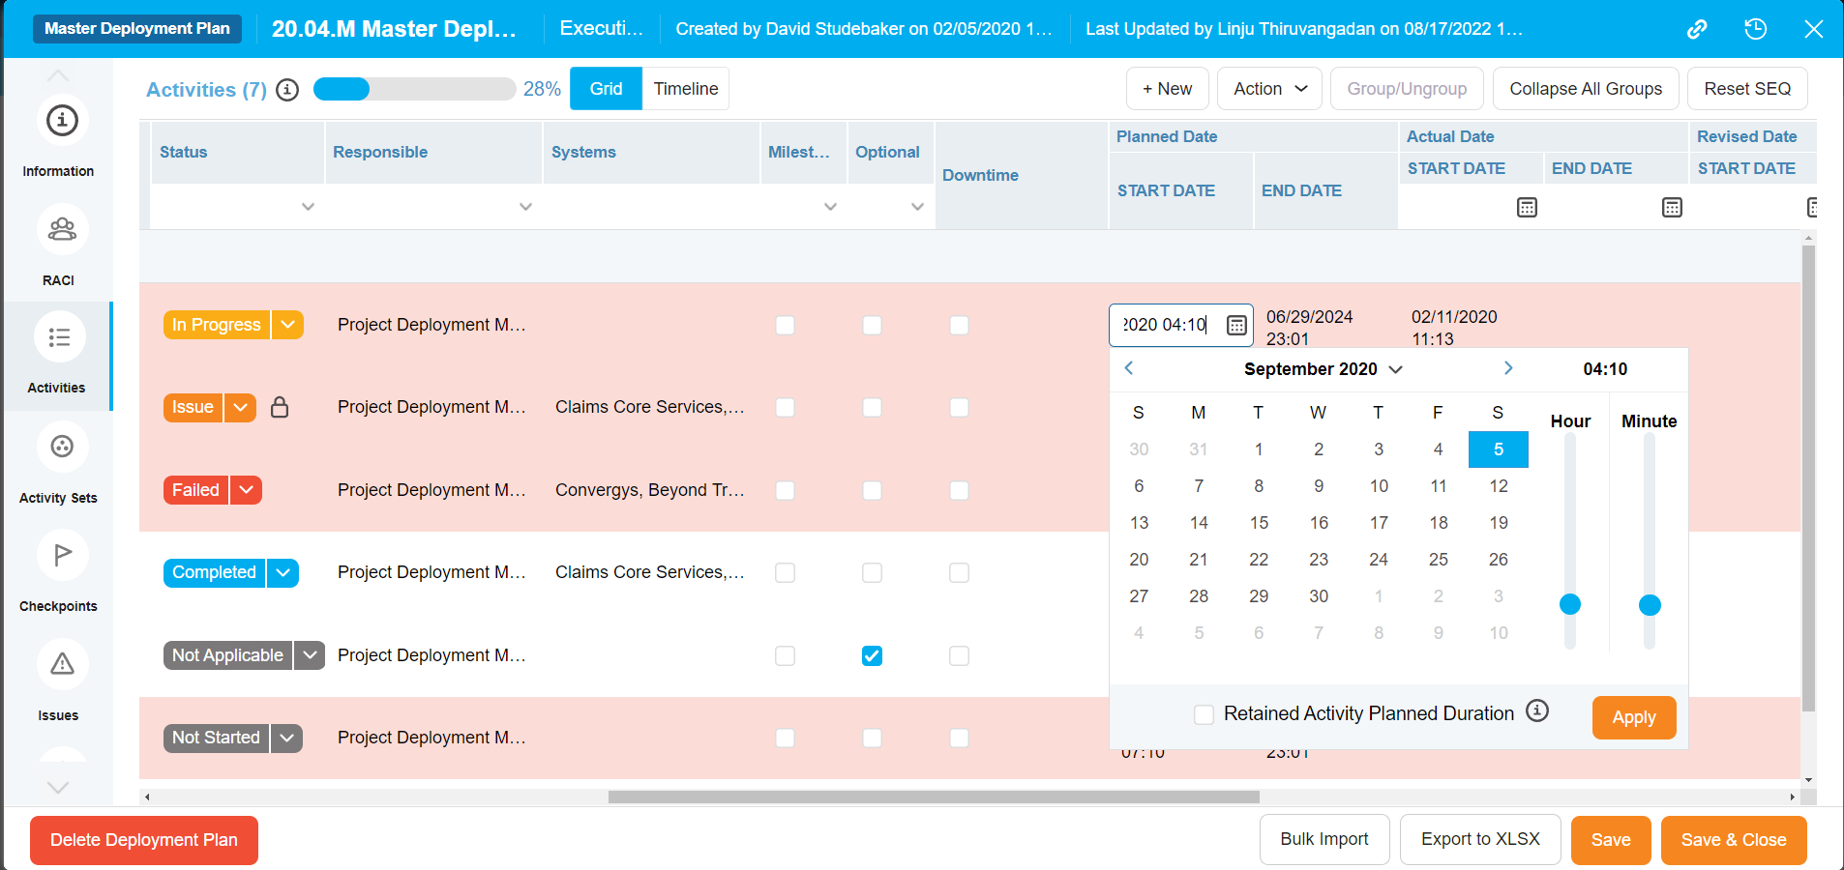
Task: Click the Apply button in date picker
Action: pyautogui.click(x=1633, y=717)
